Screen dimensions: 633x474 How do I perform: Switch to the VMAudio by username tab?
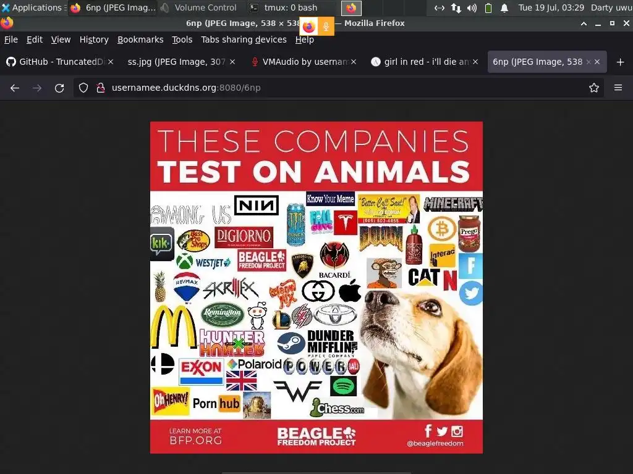[x=303, y=62]
